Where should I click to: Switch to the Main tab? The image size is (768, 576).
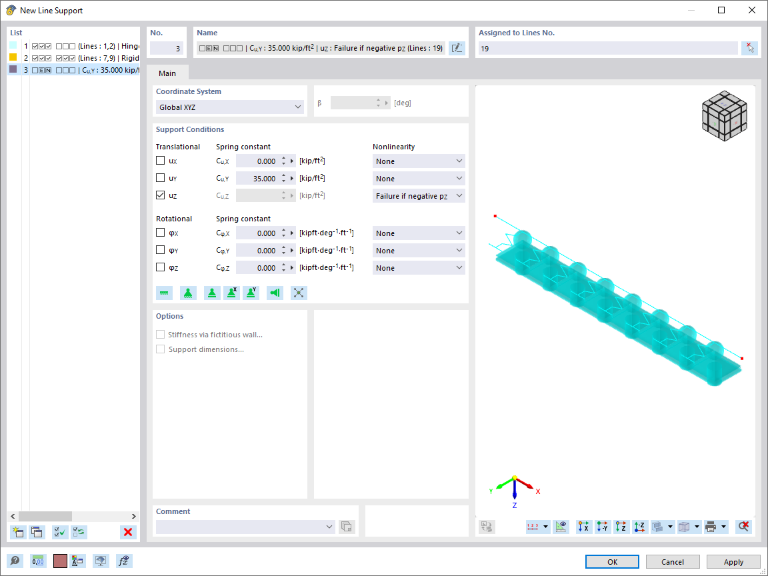pyautogui.click(x=167, y=73)
